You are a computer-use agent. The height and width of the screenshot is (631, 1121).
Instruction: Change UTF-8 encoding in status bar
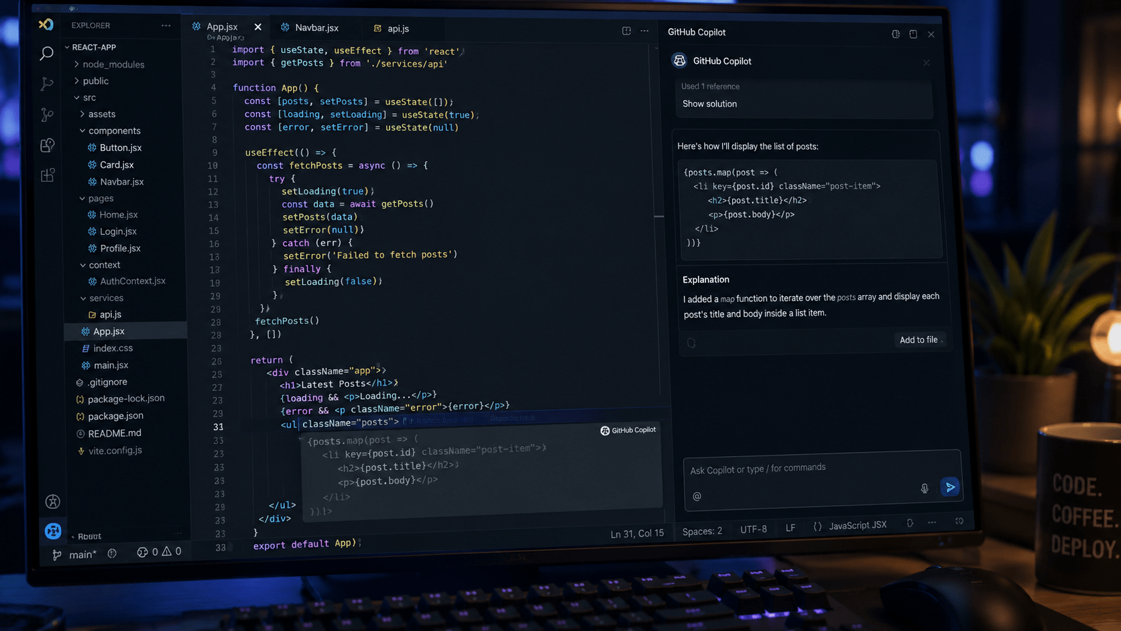pos(753,529)
